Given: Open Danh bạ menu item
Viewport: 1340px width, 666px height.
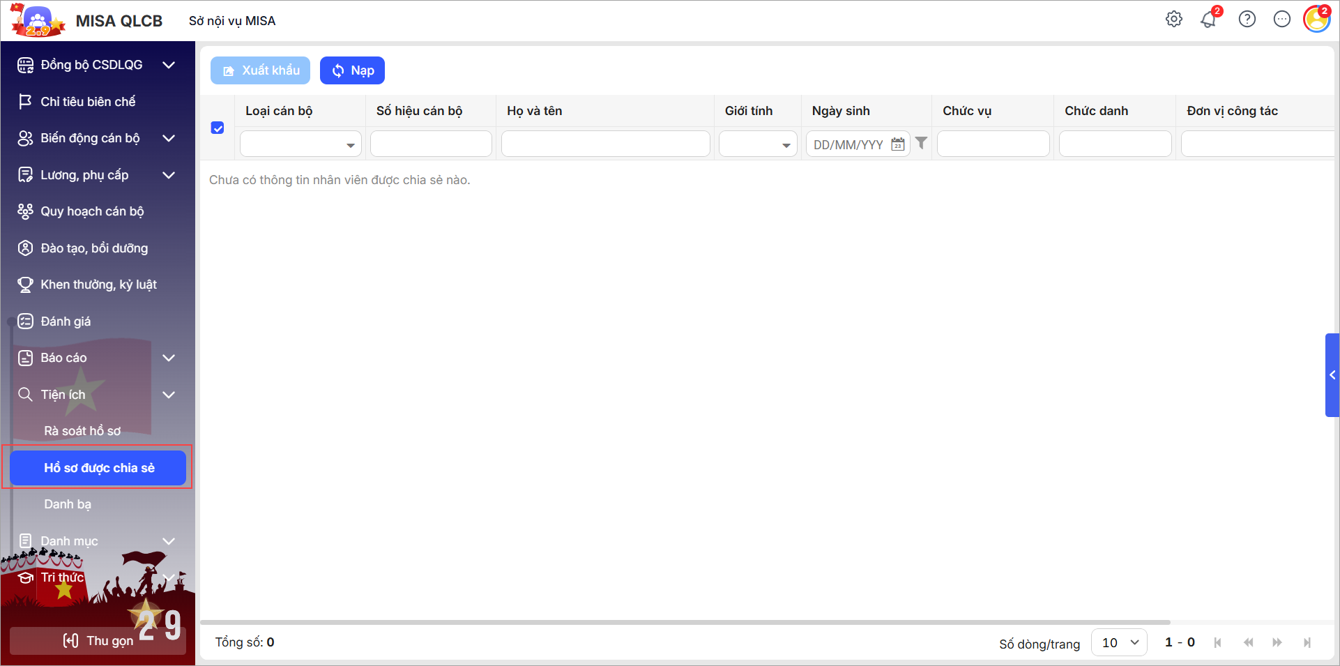Looking at the screenshot, I should click(68, 504).
